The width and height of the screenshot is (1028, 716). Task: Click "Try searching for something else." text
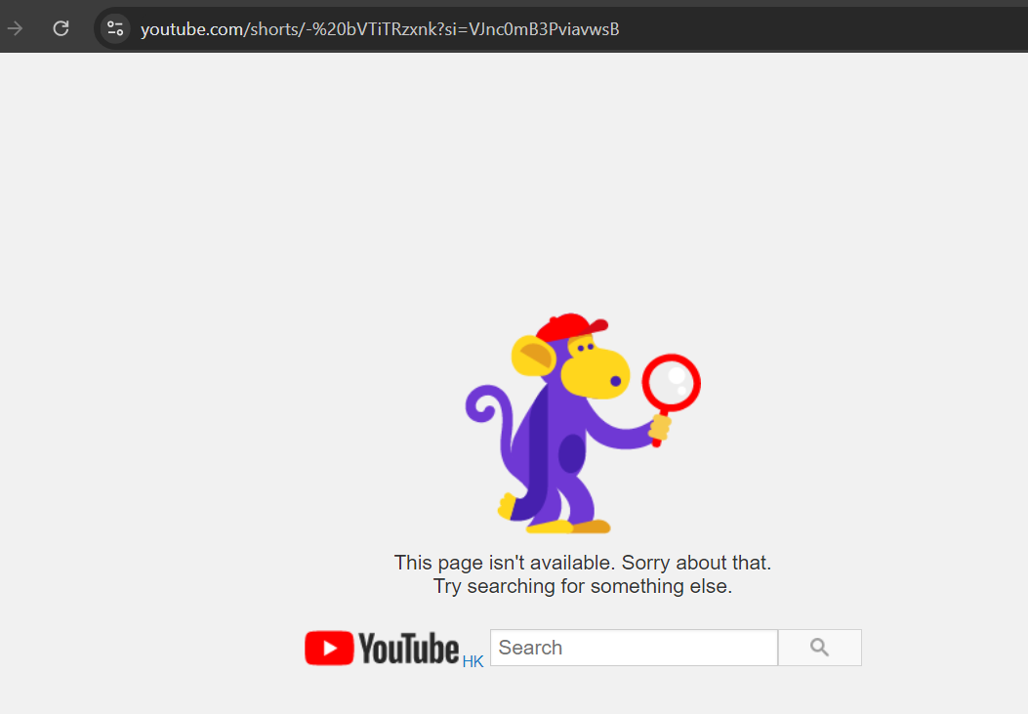[582, 586]
